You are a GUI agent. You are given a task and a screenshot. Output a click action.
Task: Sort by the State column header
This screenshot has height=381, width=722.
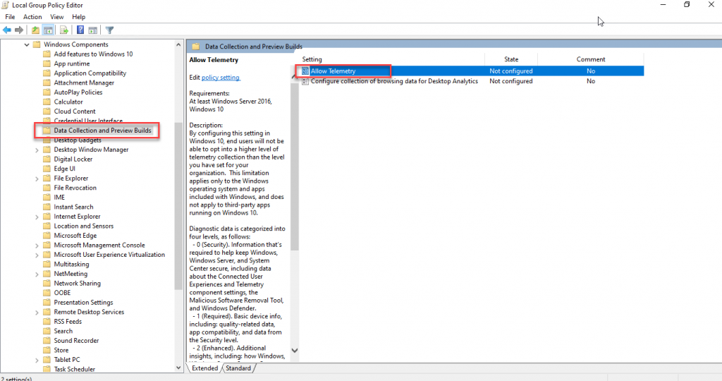click(x=511, y=59)
